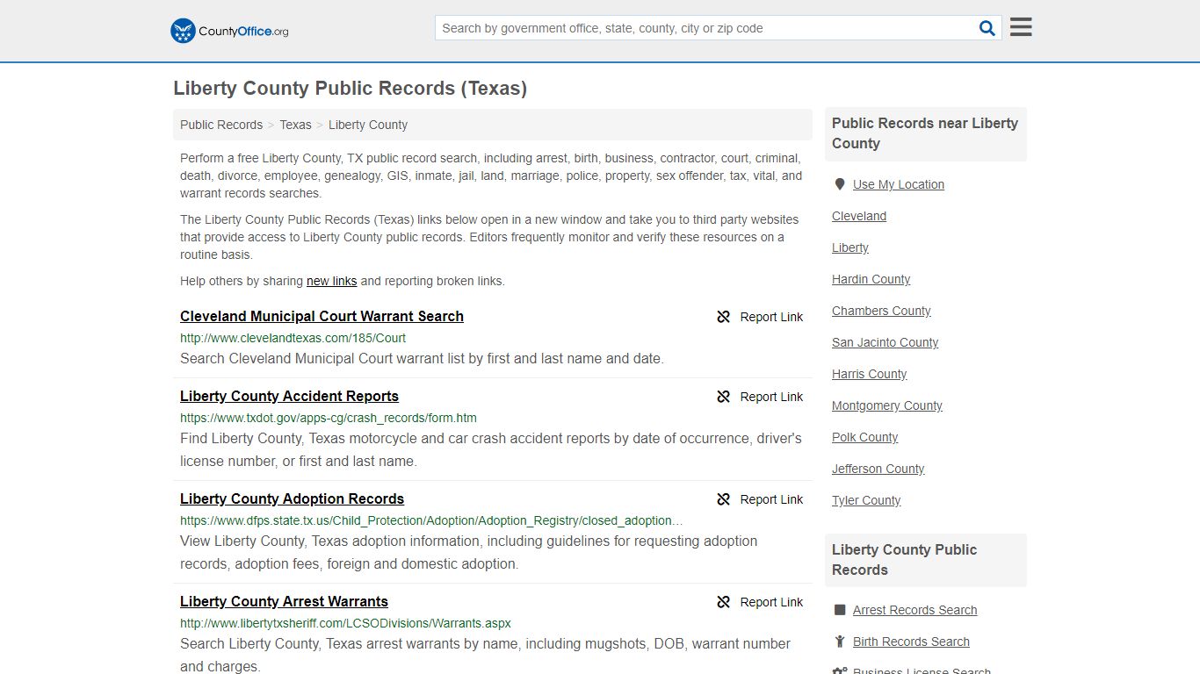Image resolution: width=1200 pixels, height=674 pixels.
Task: Open San Jacinto County link
Action: point(886,342)
